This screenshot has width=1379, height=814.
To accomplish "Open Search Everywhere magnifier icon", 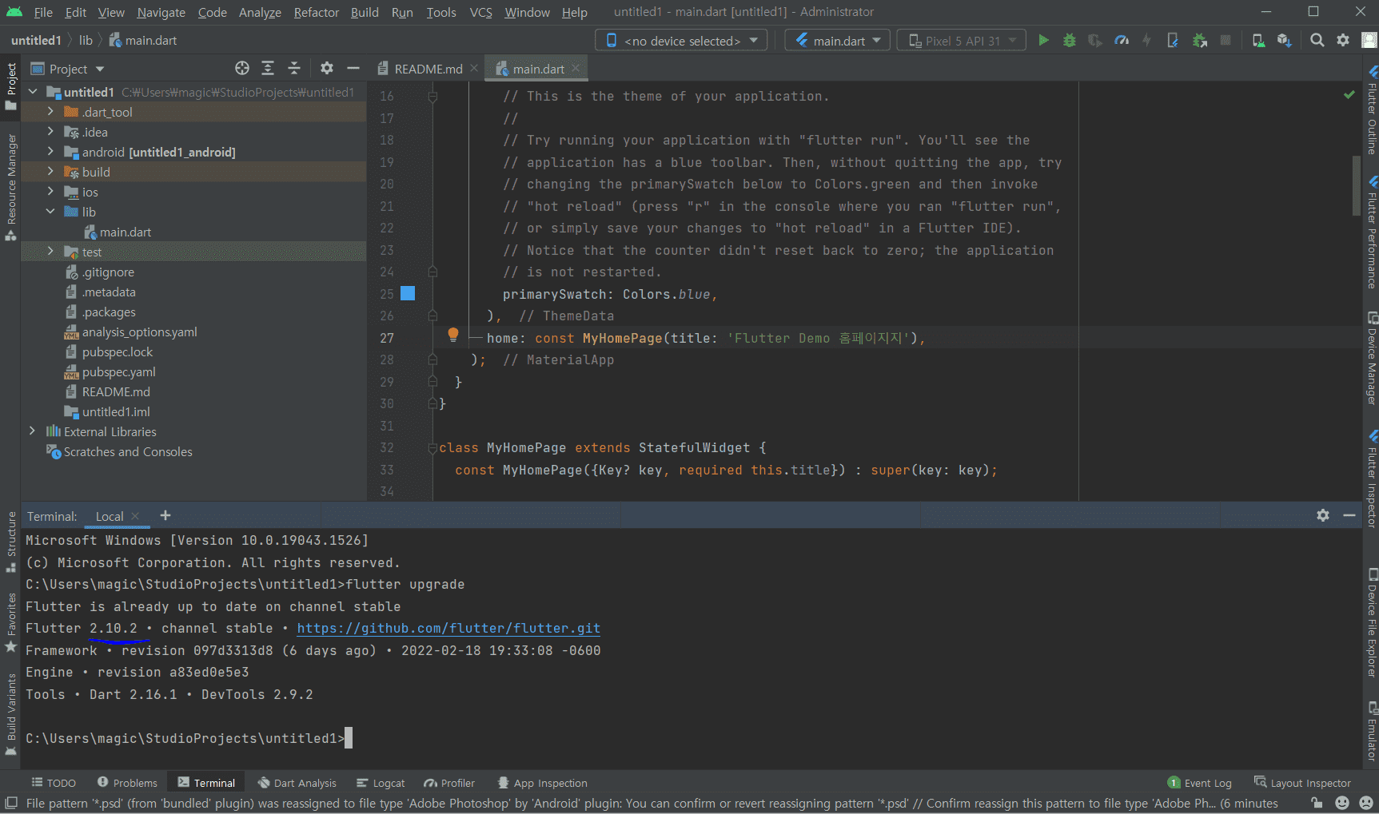I will click(x=1317, y=40).
